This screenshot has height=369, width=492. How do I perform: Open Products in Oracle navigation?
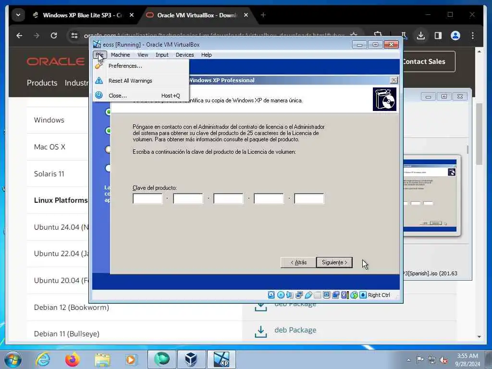point(42,83)
